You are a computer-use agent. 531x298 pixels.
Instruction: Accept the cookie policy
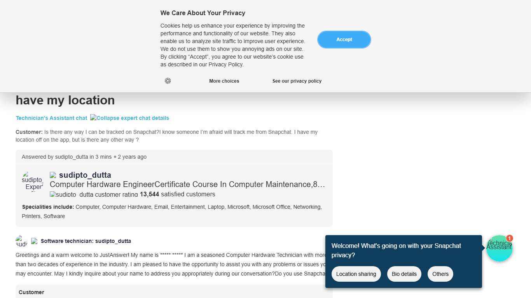[x=344, y=40]
